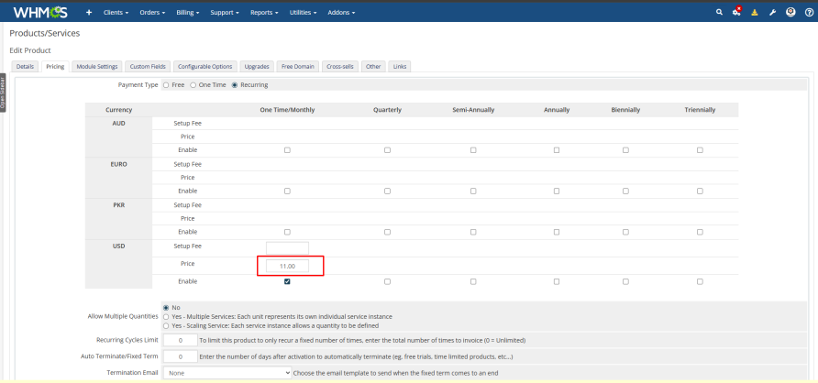
Task: Select the One Time payment type
Action: [193, 84]
